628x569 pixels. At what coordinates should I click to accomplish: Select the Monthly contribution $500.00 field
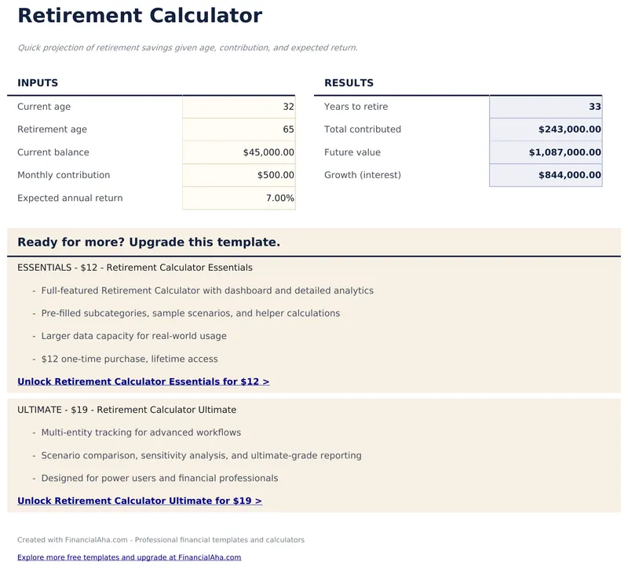click(x=239, y=175)
